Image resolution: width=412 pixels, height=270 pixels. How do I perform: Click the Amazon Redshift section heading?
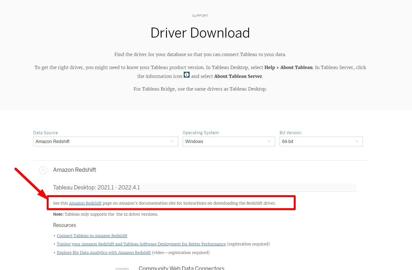click(75, 170)
